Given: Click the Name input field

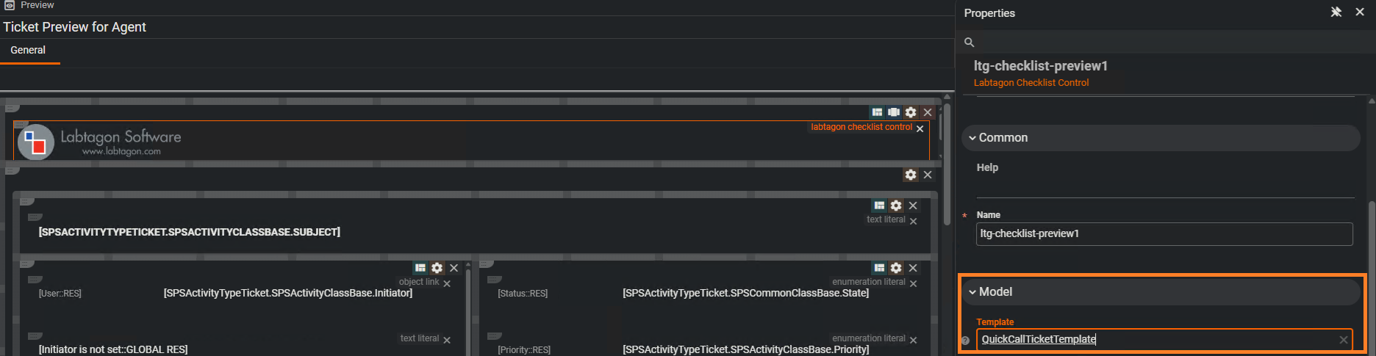Looking at the screenshot, I should 1164,234.
